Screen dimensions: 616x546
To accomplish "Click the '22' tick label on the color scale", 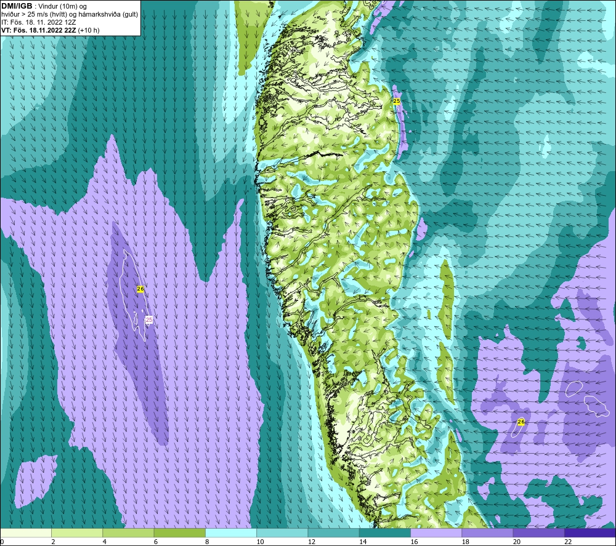I will point(568,542).
